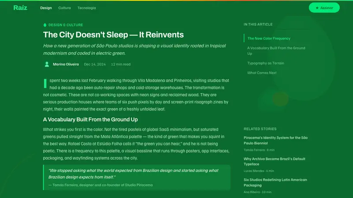Open the Raíz logo homepage link
Image resolution: width=353 pixels, height=198 pixels.
20,8
